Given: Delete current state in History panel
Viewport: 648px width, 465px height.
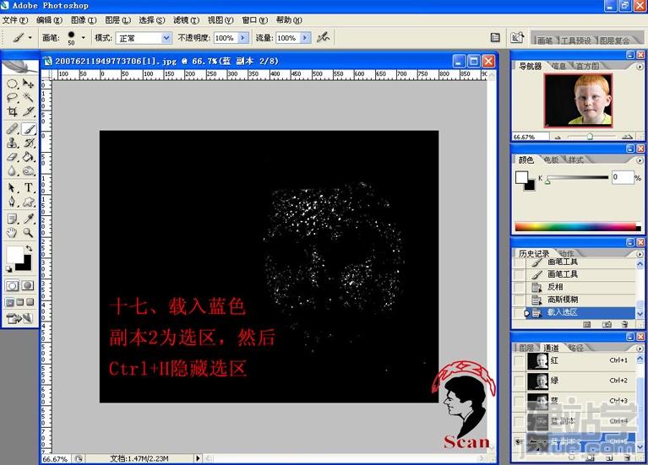Looking at the screenshot, I should point(625,325).
